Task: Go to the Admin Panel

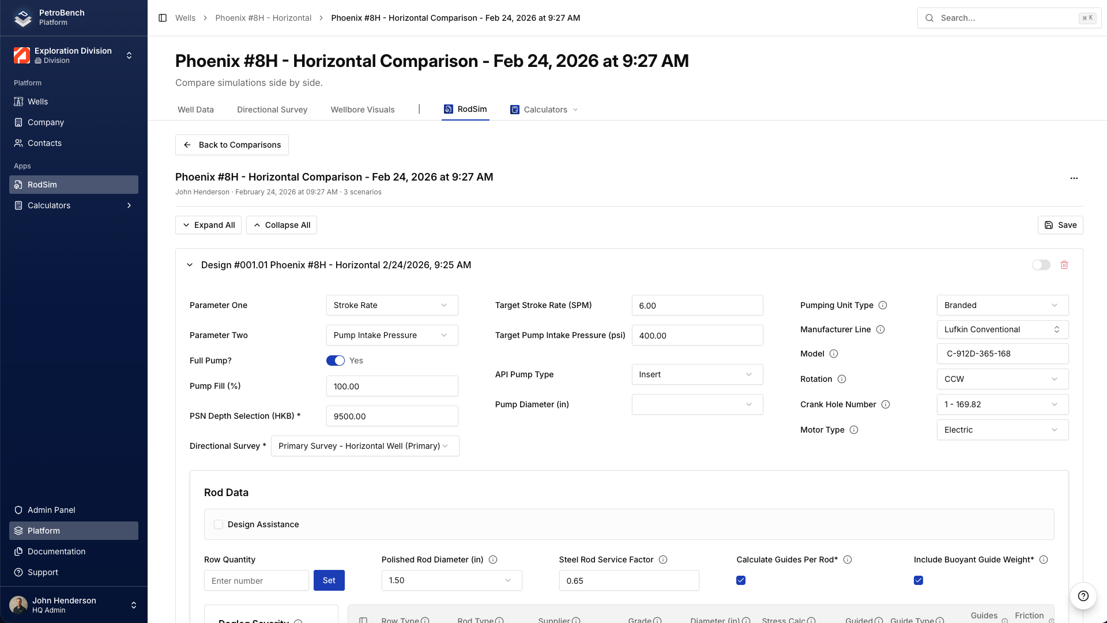Action: point(51,510)
